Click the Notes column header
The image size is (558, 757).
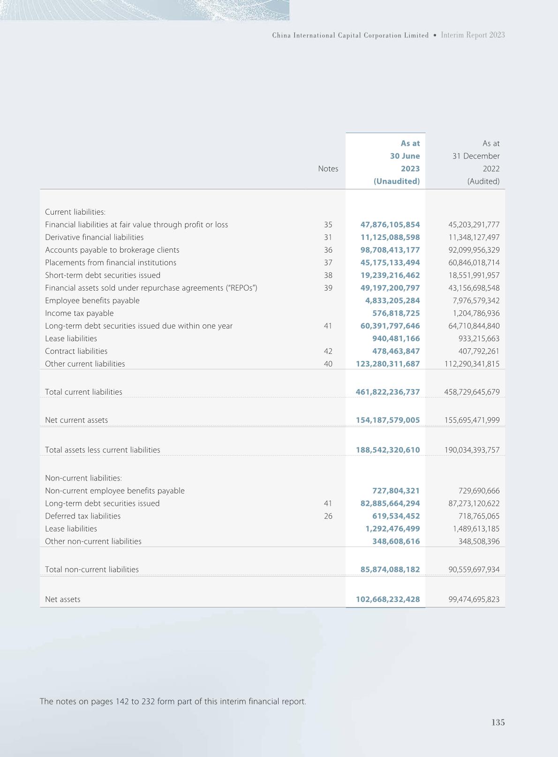(x=328, y=169)
